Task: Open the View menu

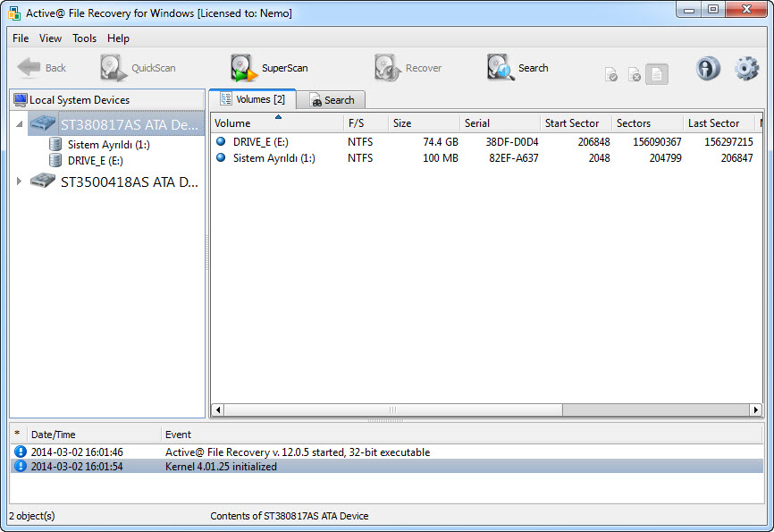Action: pyautogui.click(x=50, y=38)
